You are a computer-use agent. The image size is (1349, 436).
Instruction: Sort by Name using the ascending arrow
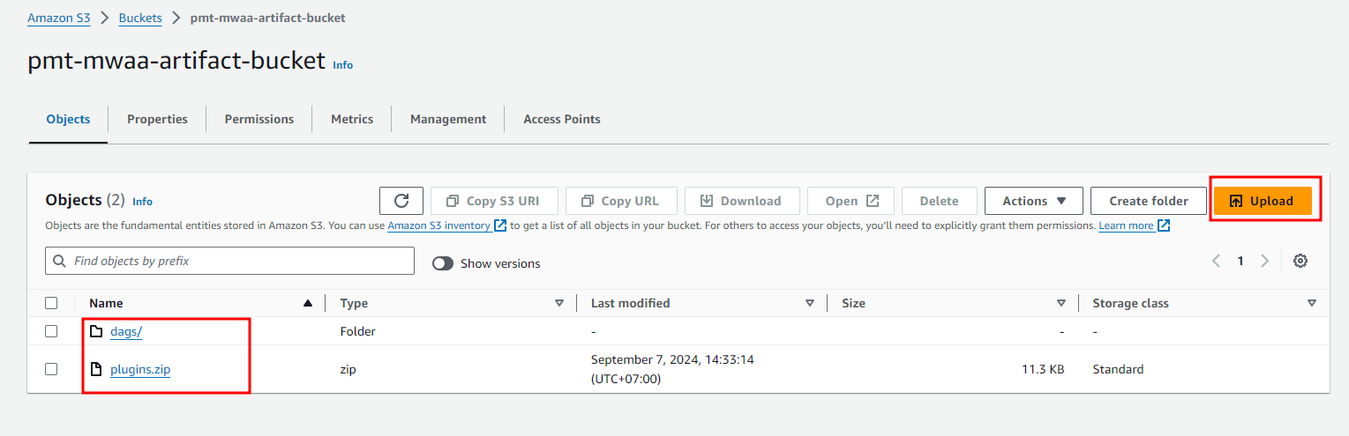point(308,303)
